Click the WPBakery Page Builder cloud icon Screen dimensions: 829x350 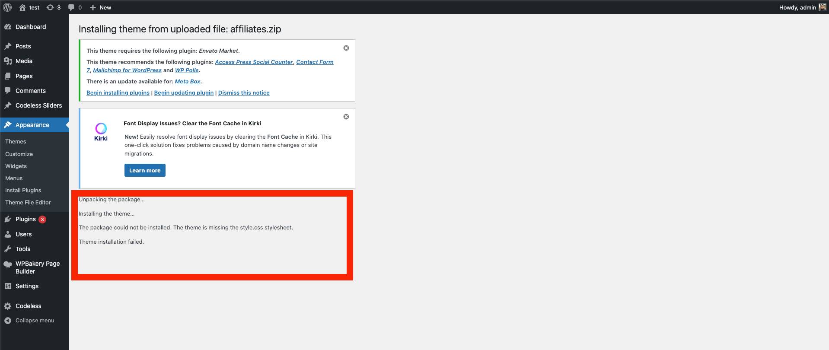8,264
